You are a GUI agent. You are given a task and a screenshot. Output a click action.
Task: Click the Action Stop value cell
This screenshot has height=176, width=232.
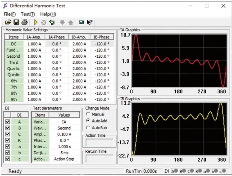click(x=64, y=159)
